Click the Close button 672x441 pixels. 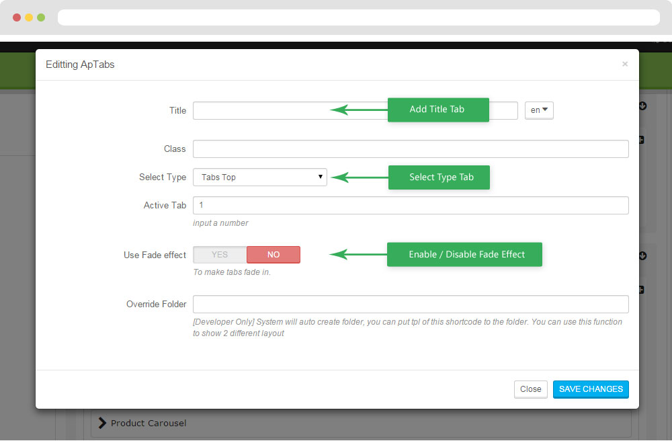click(x=531, y=389)
